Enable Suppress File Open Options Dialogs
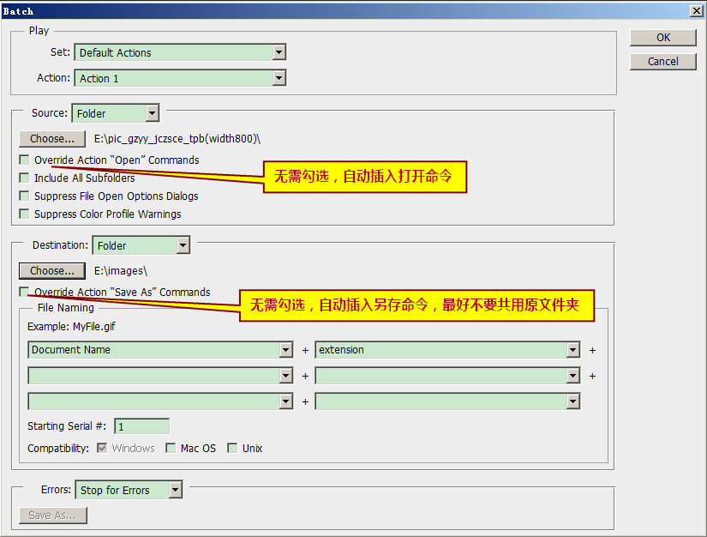The width and height of the screenshot is (707, 537). [x=25, y=196]
